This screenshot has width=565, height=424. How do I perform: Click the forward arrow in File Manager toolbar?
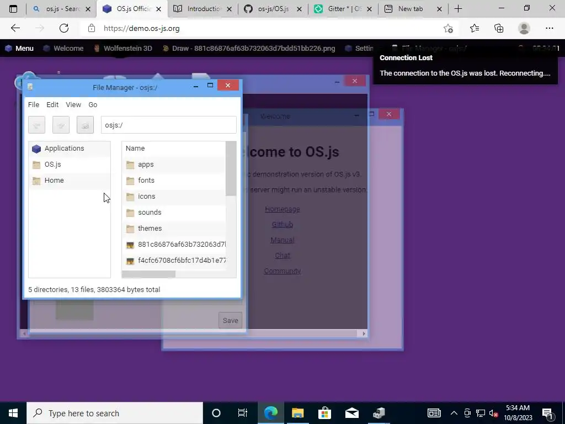(61, 125)
